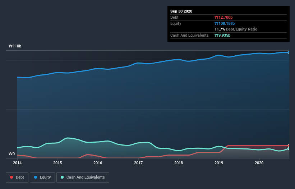Click the 2014 x-axis label
Screen dimensions: 295x189
pyautogui.click(x=17, y=163)
